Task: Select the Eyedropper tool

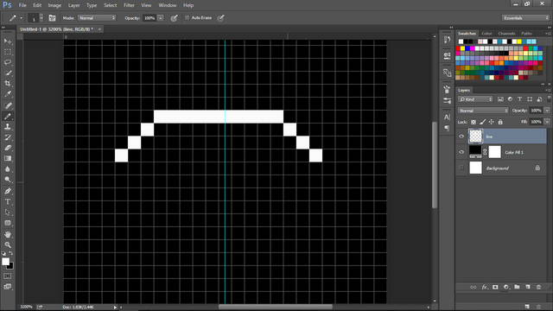Action: click(x=8, y=94)
